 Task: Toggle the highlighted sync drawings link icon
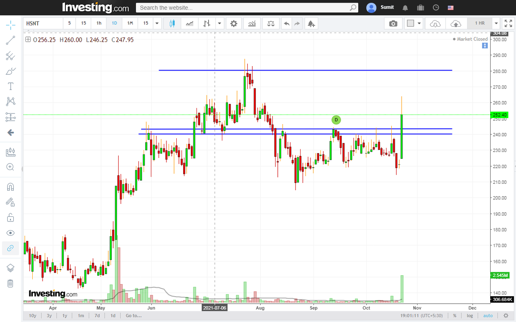pyautogui.click(x=10, y=248)
